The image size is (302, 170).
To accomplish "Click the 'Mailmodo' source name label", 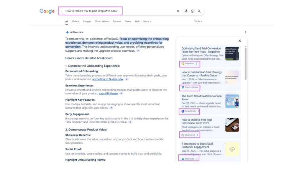I will pyautogui.click(x=190, y=159).
